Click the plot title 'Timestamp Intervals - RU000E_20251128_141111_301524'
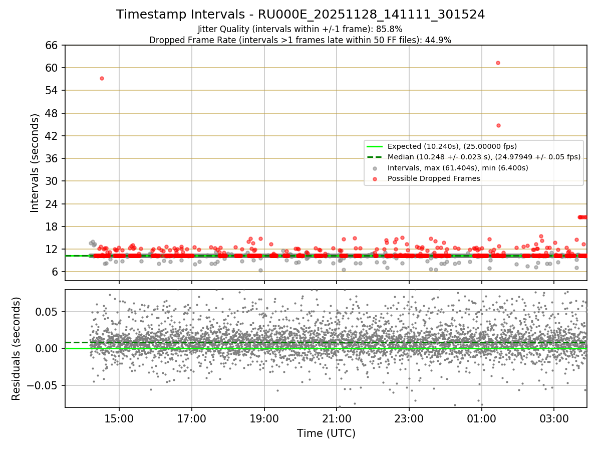This screenshot has width=601, height=451. (300, 15)
